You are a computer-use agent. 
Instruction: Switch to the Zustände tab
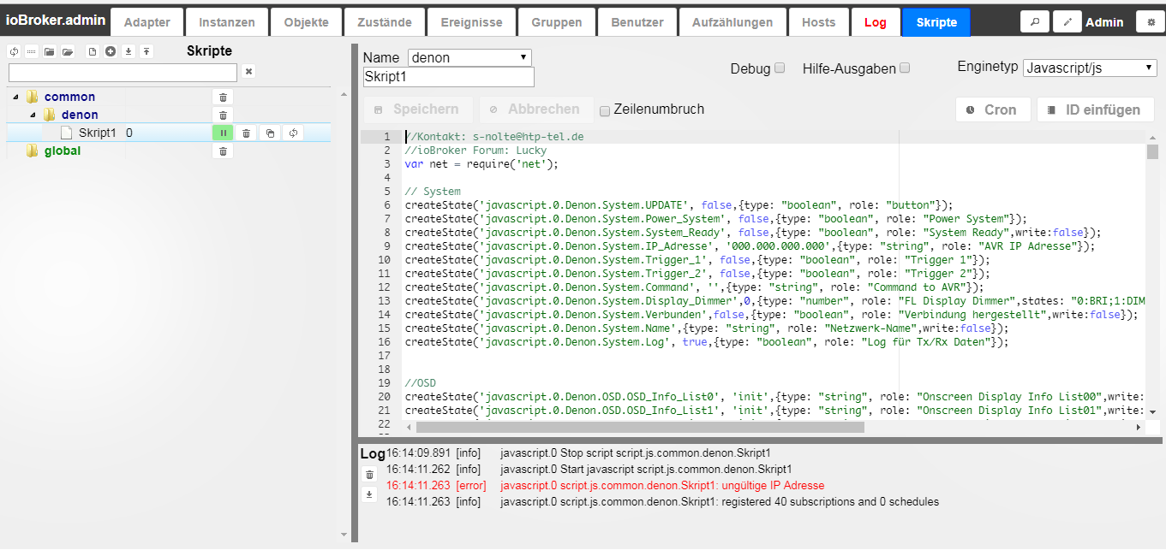point(383,22)
